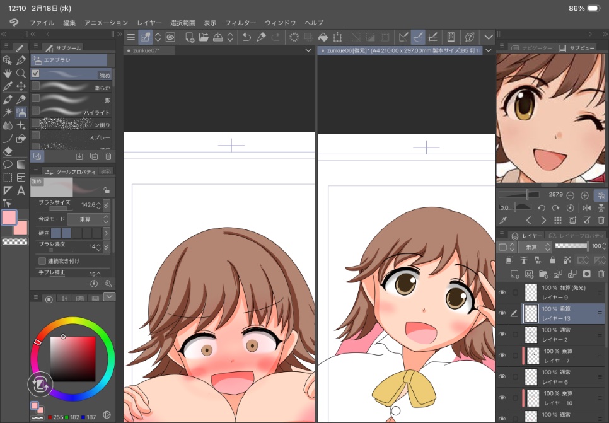Open the フィルター menu
The width and height of the screenshot is (609, 423).
tap(240, 23)
